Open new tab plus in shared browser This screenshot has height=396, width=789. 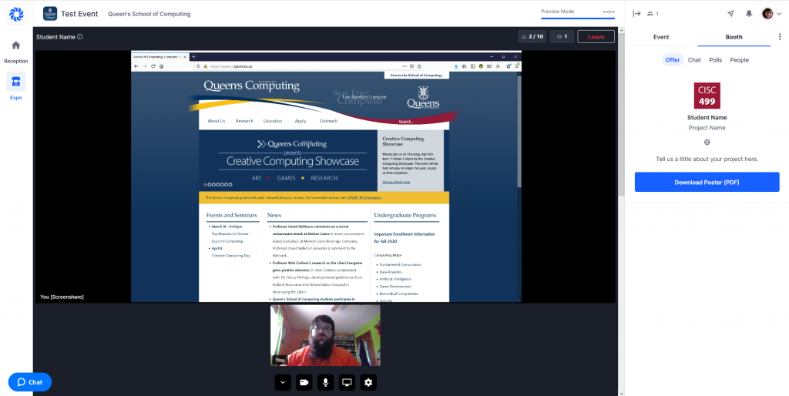193,57
